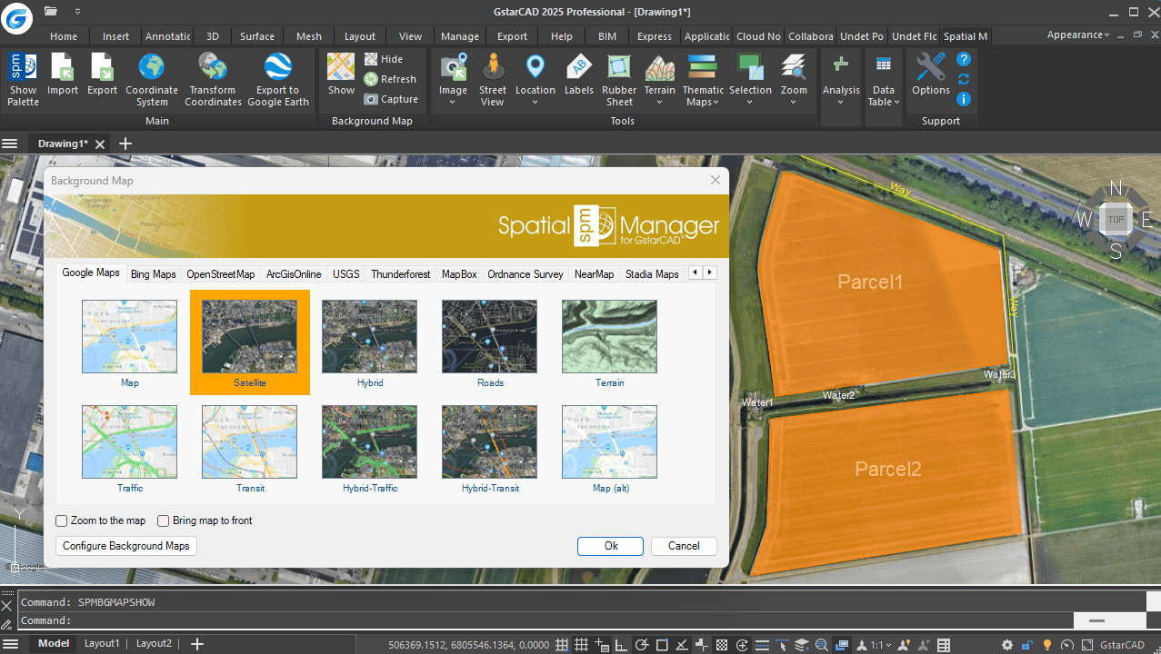Refresh the background map

[390, 79]
